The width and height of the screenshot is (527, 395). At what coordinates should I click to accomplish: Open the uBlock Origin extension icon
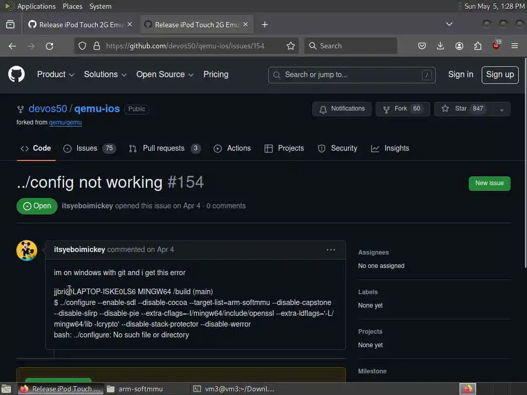[x=496, y=45]
